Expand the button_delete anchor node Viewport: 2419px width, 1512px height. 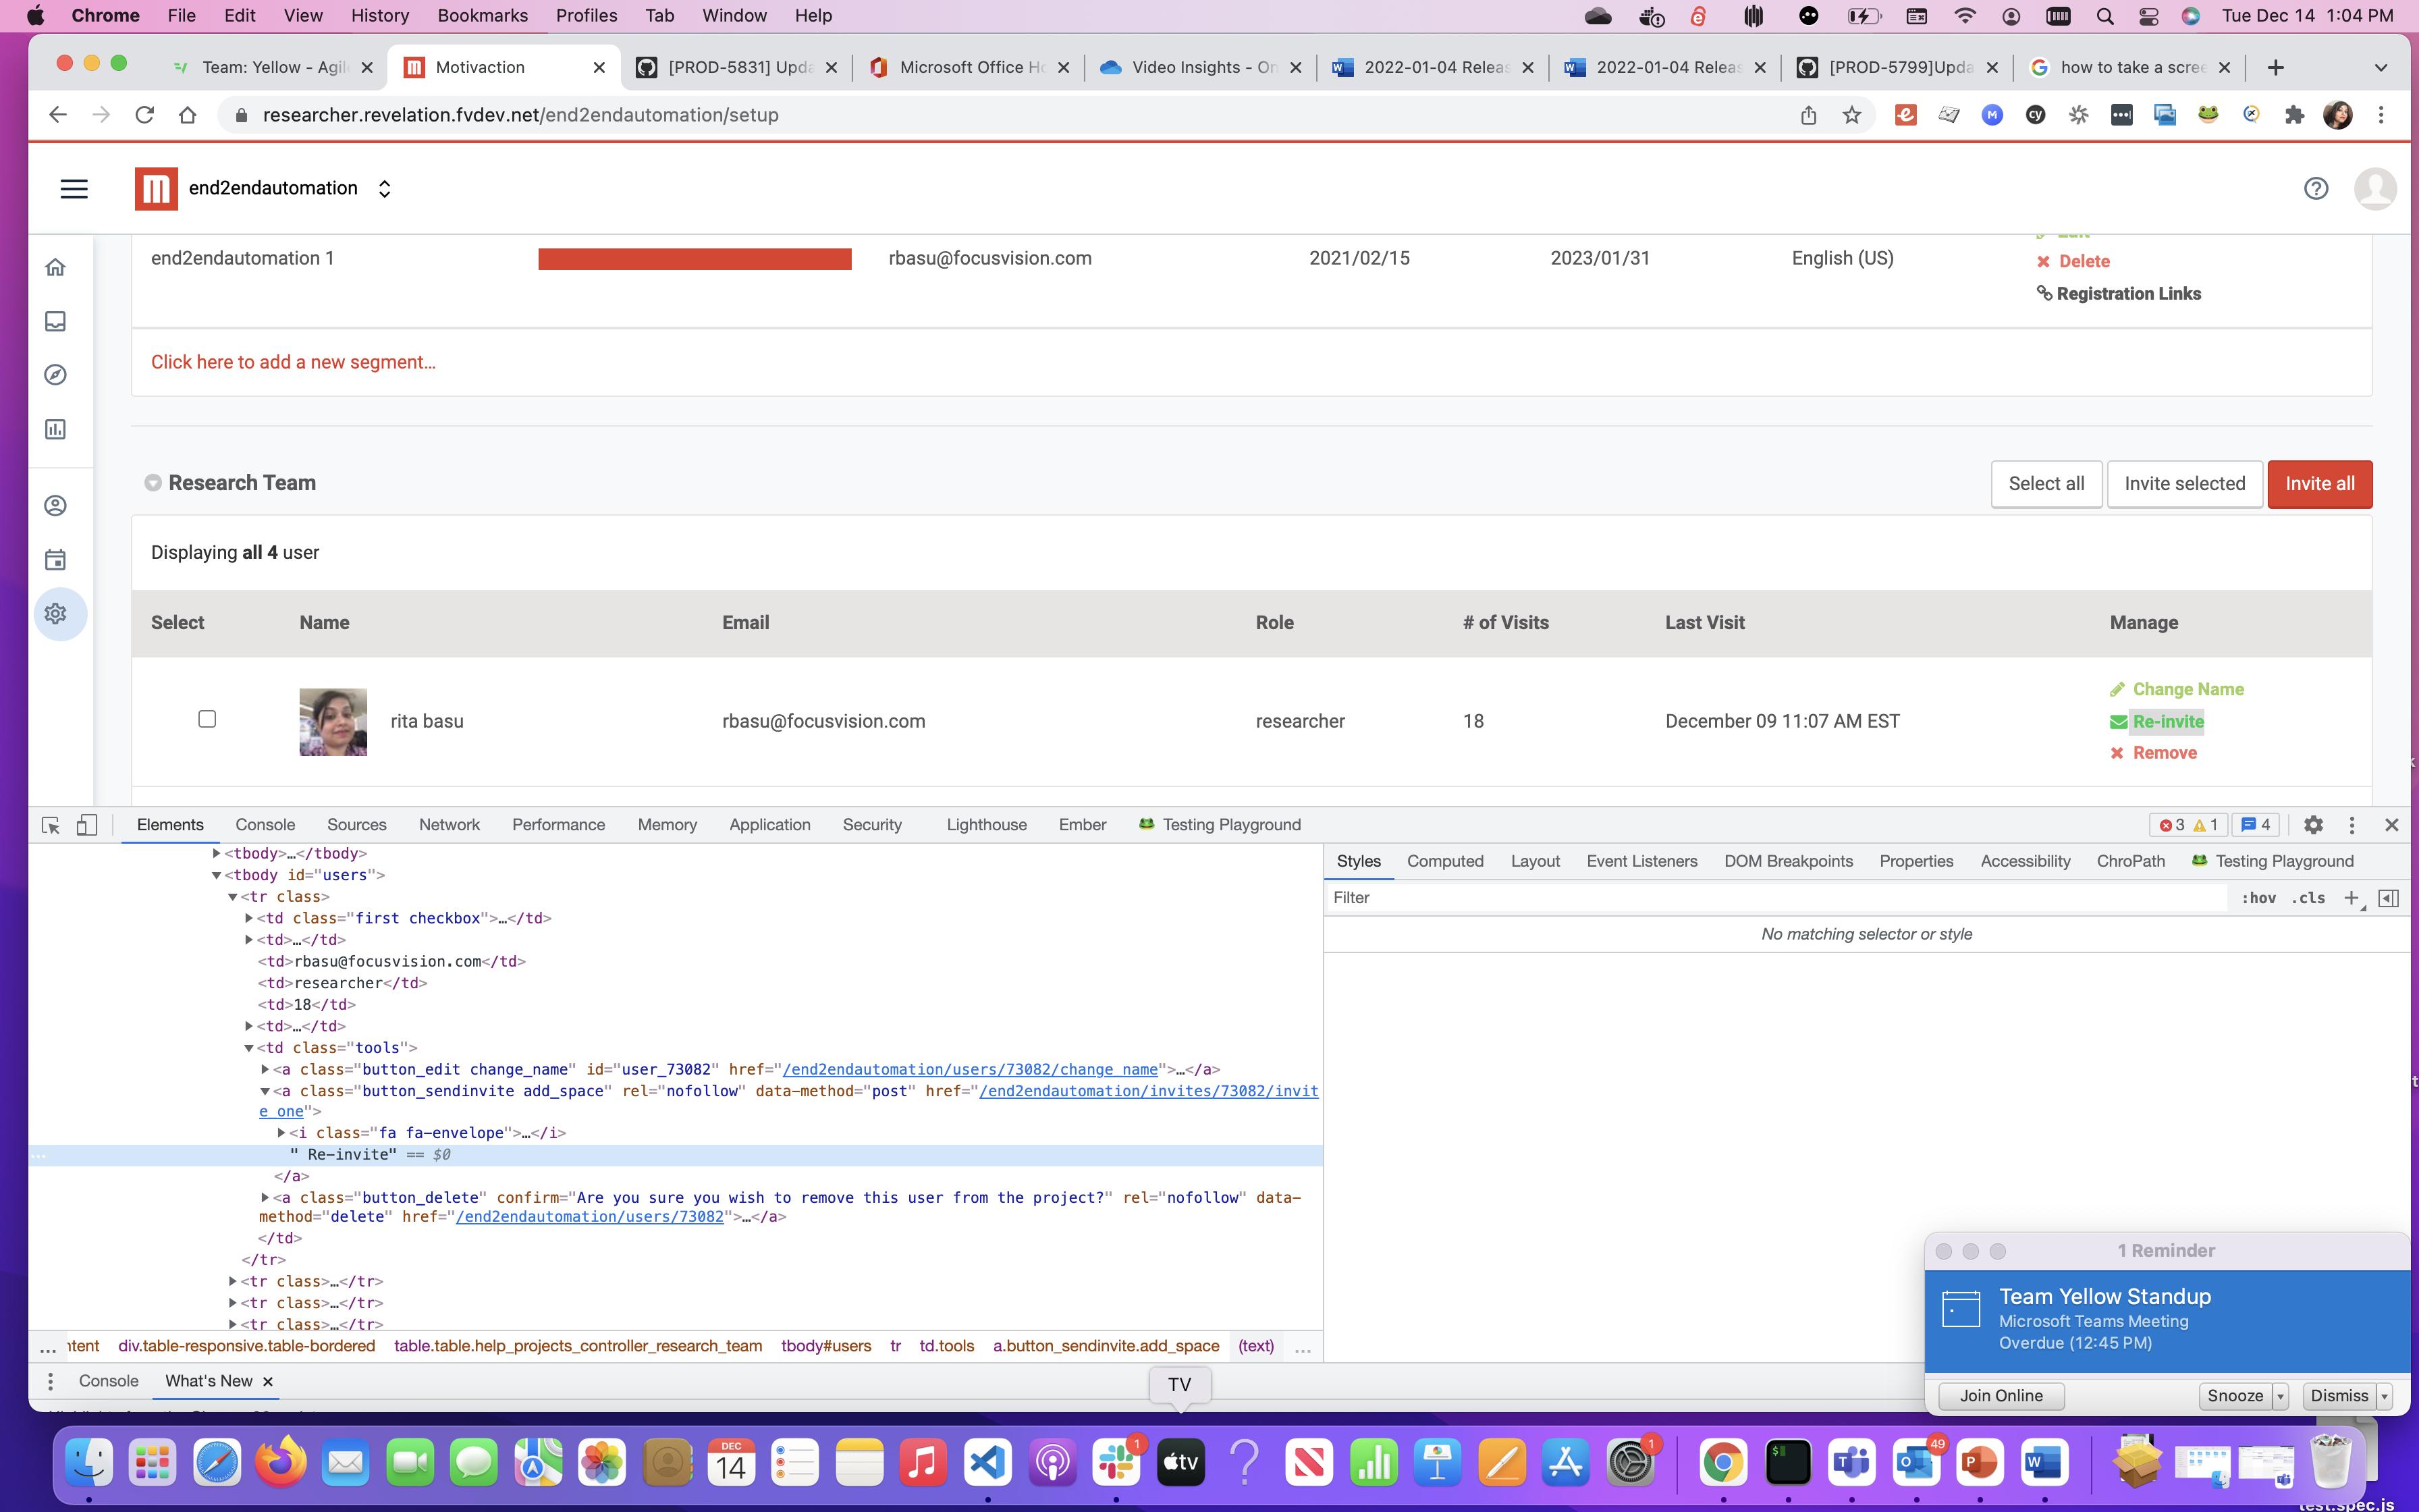(265, 1197)
